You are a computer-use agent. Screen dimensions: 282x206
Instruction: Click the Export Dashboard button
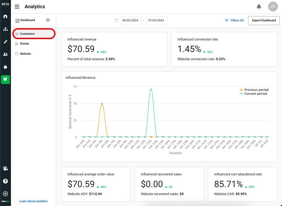pos(264,21)
